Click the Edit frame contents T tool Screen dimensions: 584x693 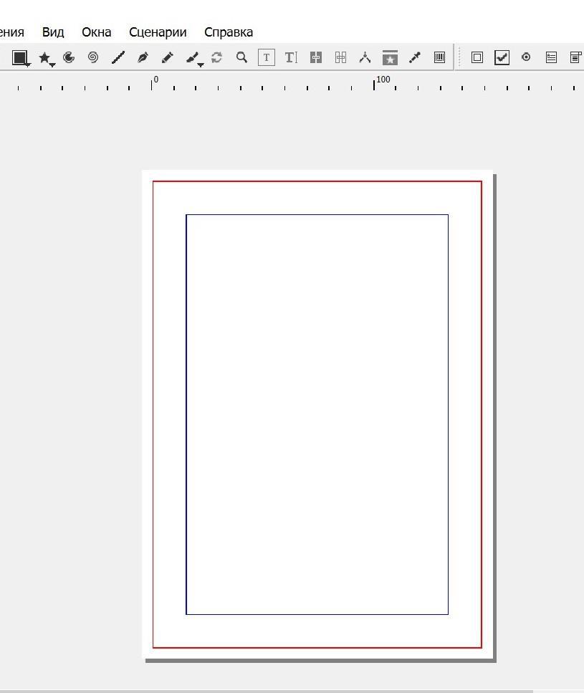[267, 57]
